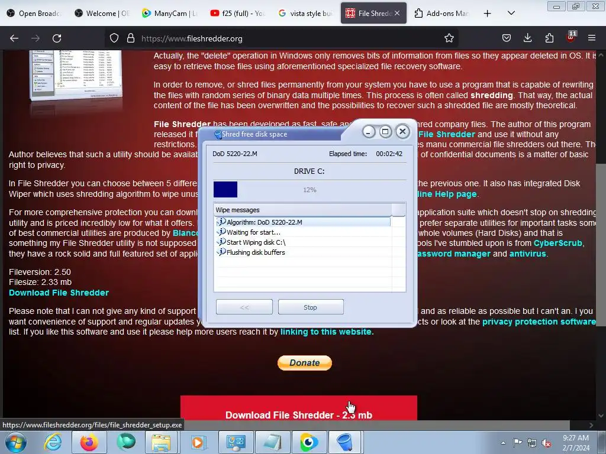Open the clock showing 9:27 AM
The image size is (606, 454).
(576, 443)
